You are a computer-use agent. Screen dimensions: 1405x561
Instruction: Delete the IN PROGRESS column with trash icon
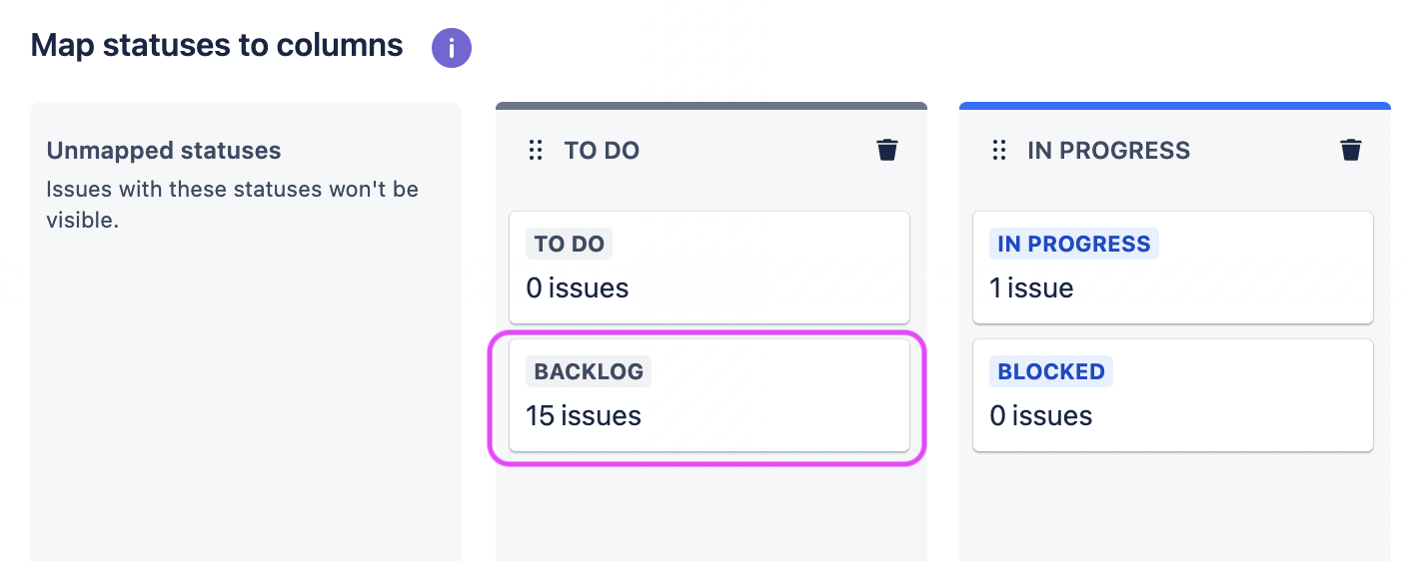1351,150
